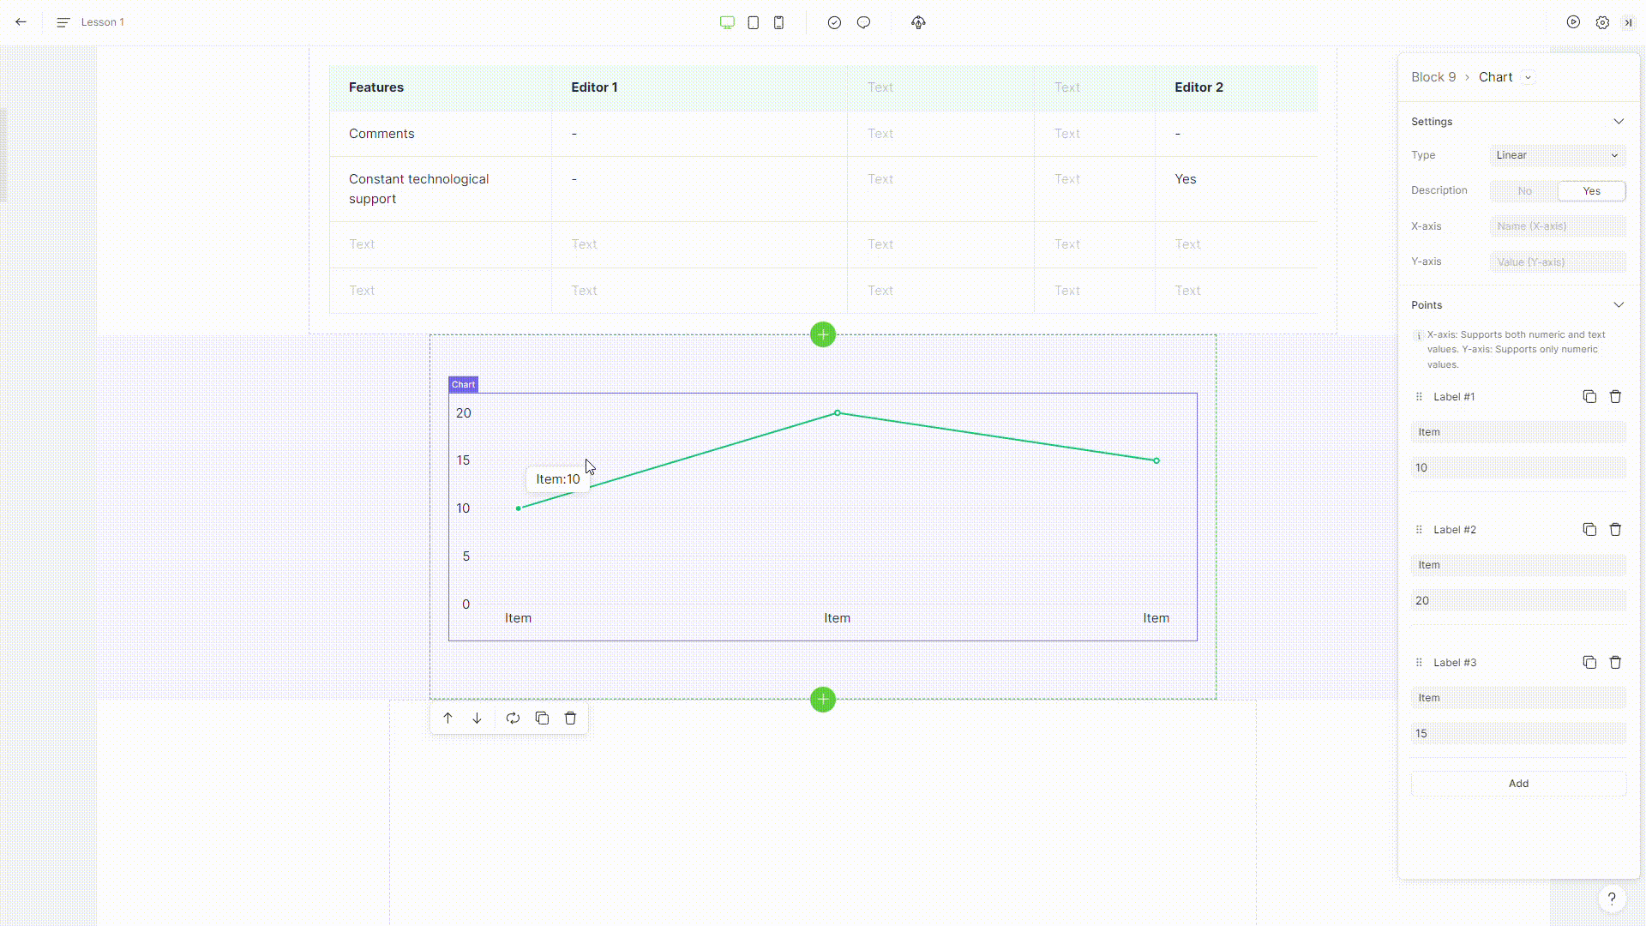Delete block via toolbar trash icon
This screenshot has width=1646, height=926.
click(x=570, y=719)
